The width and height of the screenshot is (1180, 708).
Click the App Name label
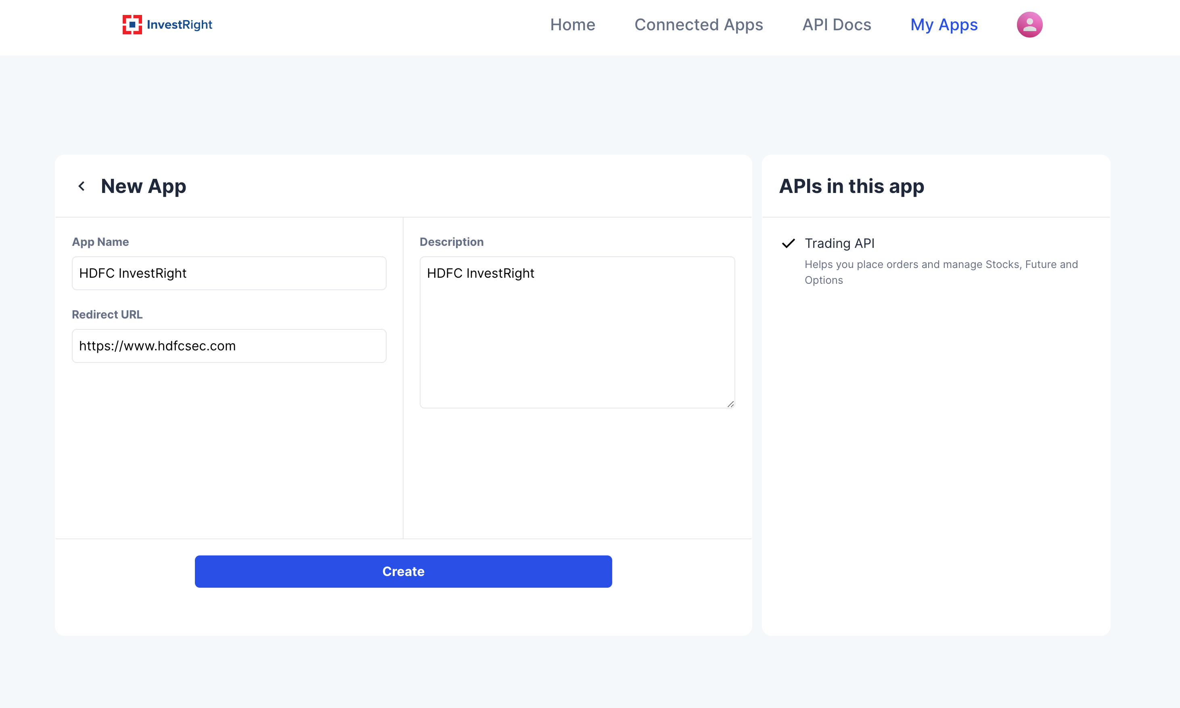100,242
